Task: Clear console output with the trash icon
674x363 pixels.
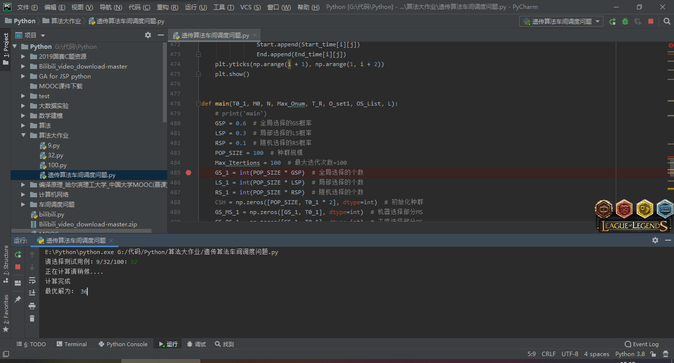Action: click(x=32, y=319)
